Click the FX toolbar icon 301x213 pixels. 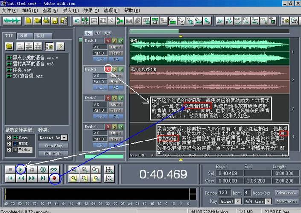(246, 21)
